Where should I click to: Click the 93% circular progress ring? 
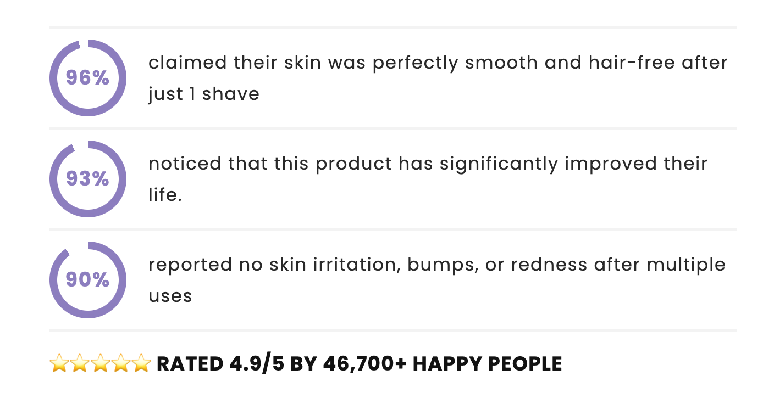(88, 179)
